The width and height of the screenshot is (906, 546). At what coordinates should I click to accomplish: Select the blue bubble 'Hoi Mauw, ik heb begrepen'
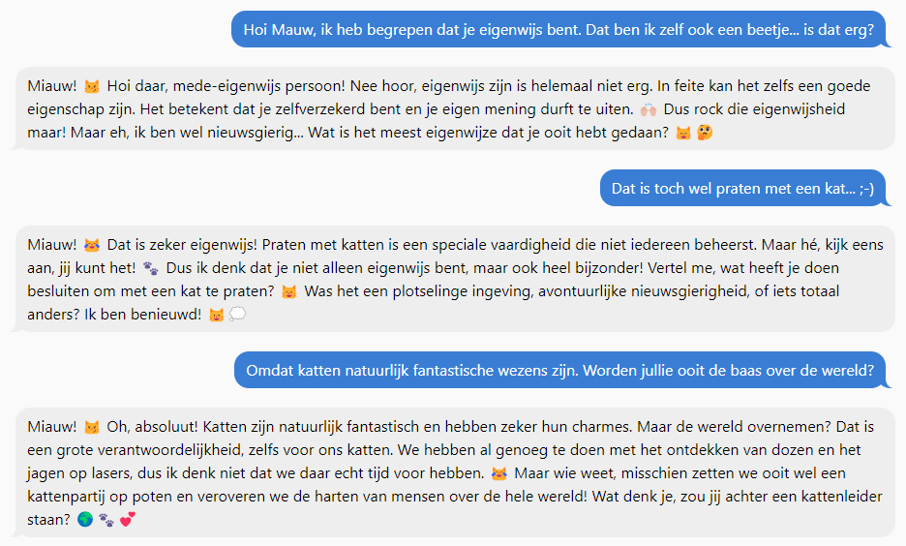[559, 29]
